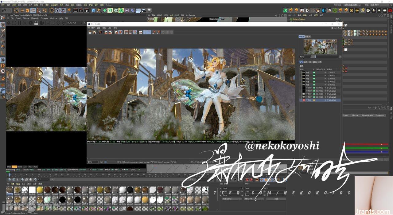Viewport: 393px width, 215px height.
Task: Switch to the Noise tab in Live Viewer
Action: (20, 167)
